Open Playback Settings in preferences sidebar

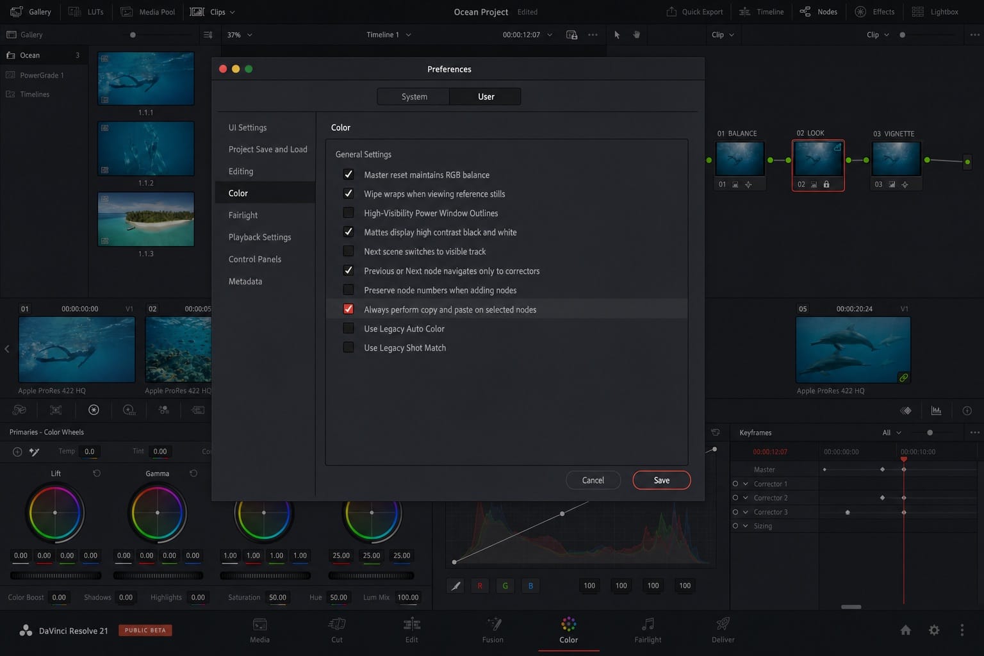(265, 237)
